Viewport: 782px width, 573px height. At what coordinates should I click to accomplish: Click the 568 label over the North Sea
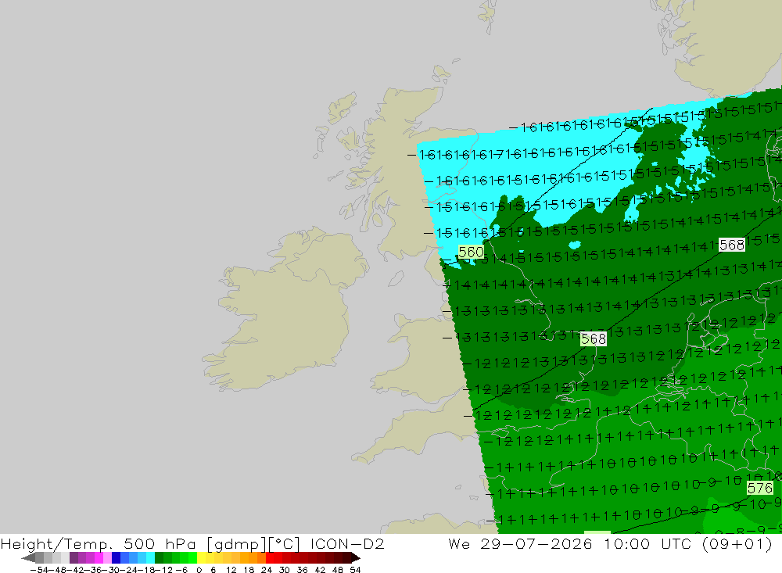pos(732,245)
